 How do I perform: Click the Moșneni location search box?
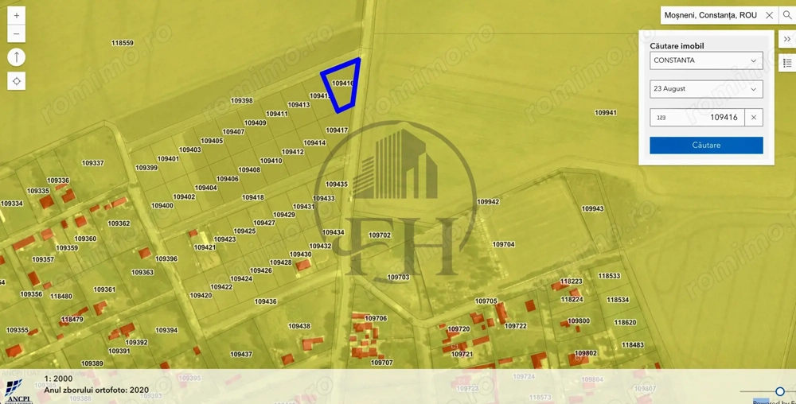pyautogui.click(x=710, y=15)
